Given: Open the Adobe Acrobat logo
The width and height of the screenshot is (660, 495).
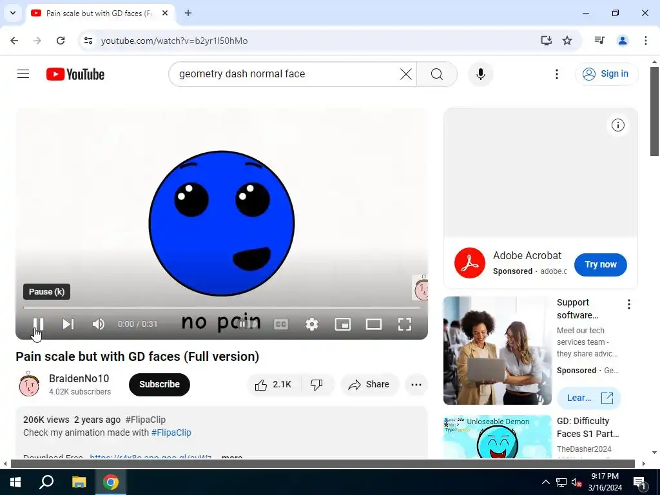Looking at the screenshot, I should tap(470, 263).
